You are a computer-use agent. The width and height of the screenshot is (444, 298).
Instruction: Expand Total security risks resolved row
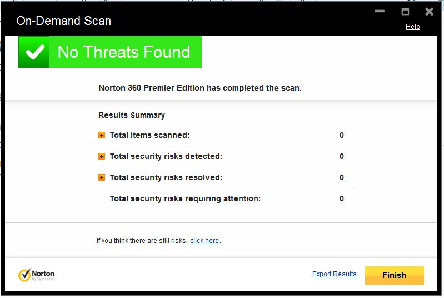102,177
